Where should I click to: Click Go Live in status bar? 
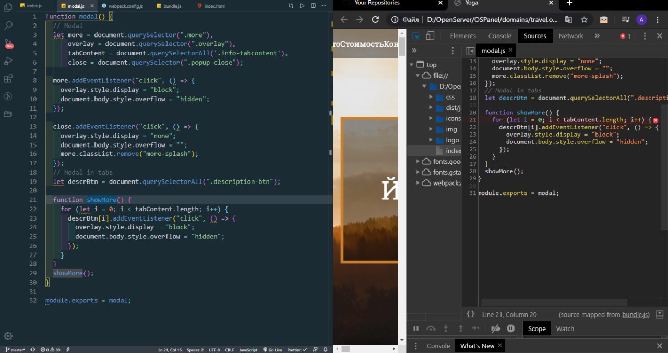tap(272, 350)
